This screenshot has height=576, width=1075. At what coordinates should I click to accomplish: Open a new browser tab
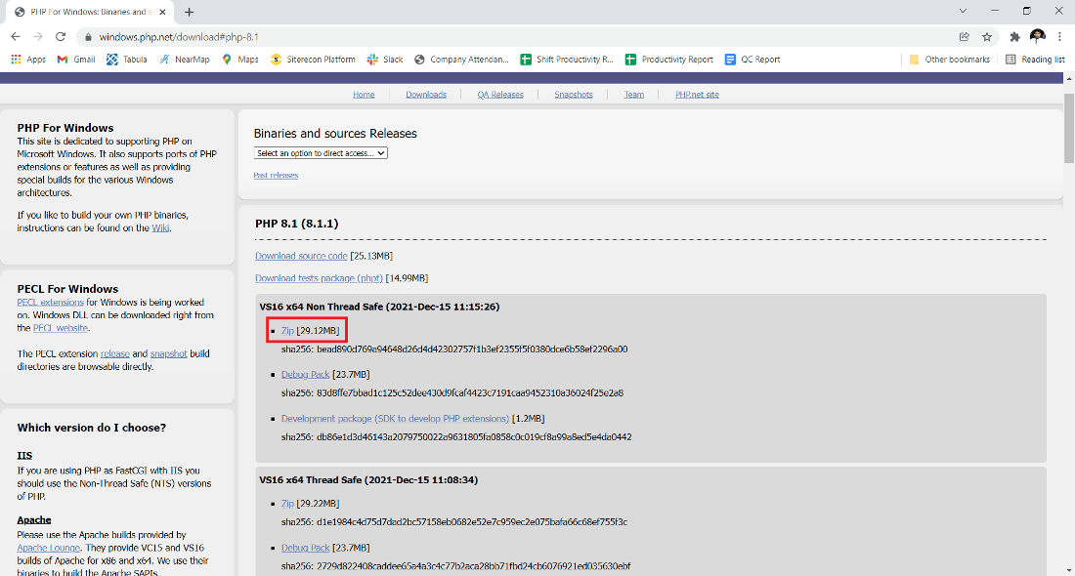click(190, 12)
